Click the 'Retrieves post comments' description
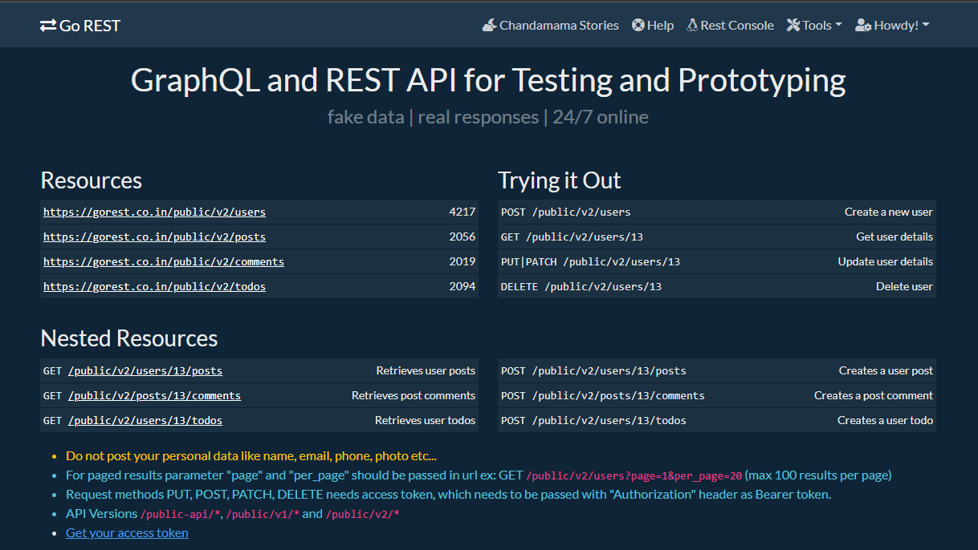This screenshot has width=978, height=550. [414, 396]
